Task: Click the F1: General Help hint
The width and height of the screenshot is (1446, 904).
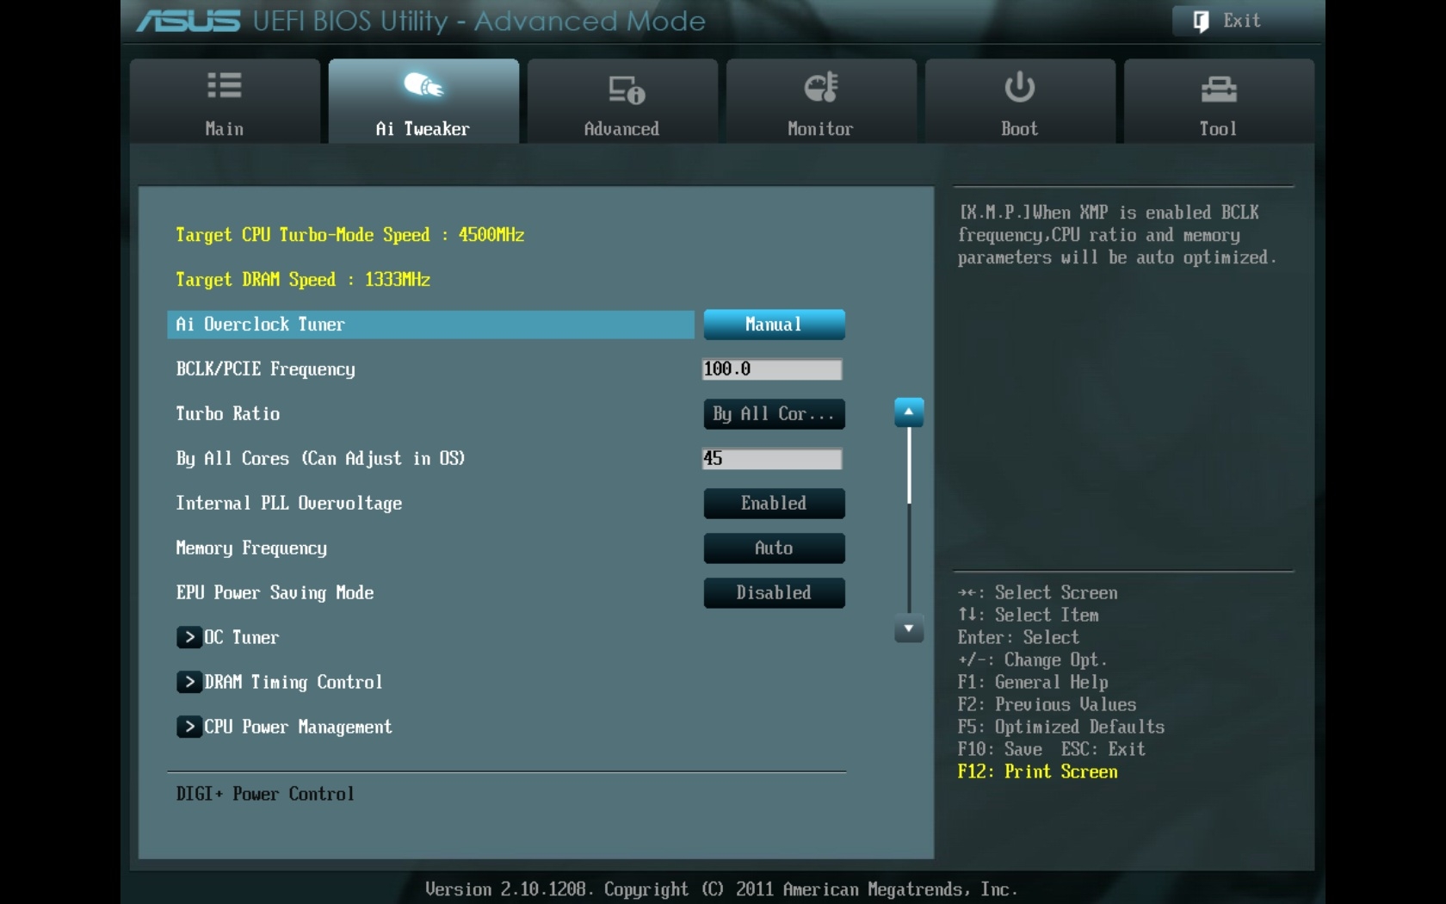Action: 1033,682
